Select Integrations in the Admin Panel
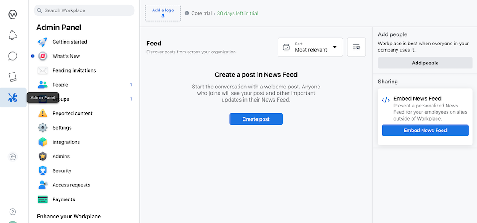 (66, 142)
